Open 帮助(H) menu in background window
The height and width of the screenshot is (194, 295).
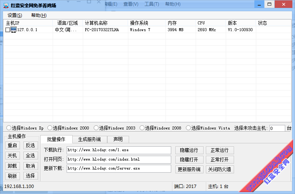(x=173, y=4)
